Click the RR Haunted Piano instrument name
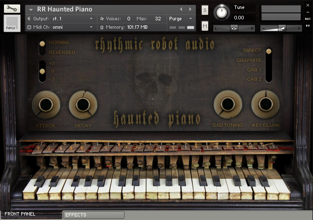 pyautogui.click(x=65, y=9)
